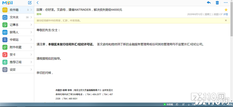The height and width of the screenshot is (107, 233).
Task: Click the signature name 内里莎-伯顿-亨特
Action: click(x=63, y=90)
